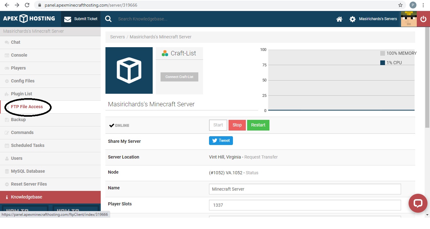Screen dimensions: 430x229
Task: Click the Reset Server Files icon
Action: (x=7, y=184)
